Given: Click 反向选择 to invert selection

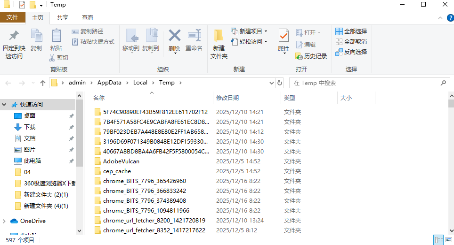Looking at the screenshot, I should [x=351, y=52].
